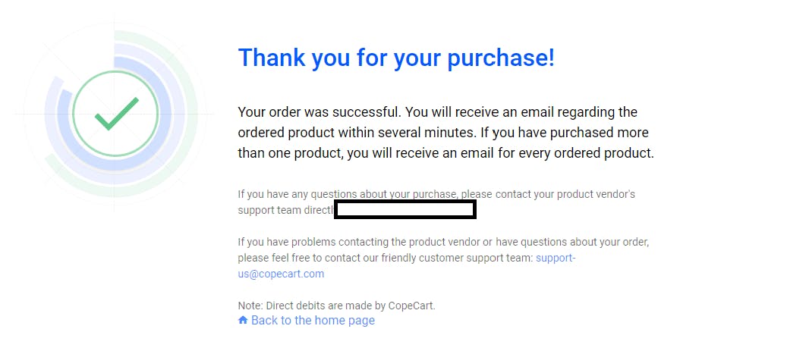
Task: Click the "support-" part of email link
Action: point(556,258)
